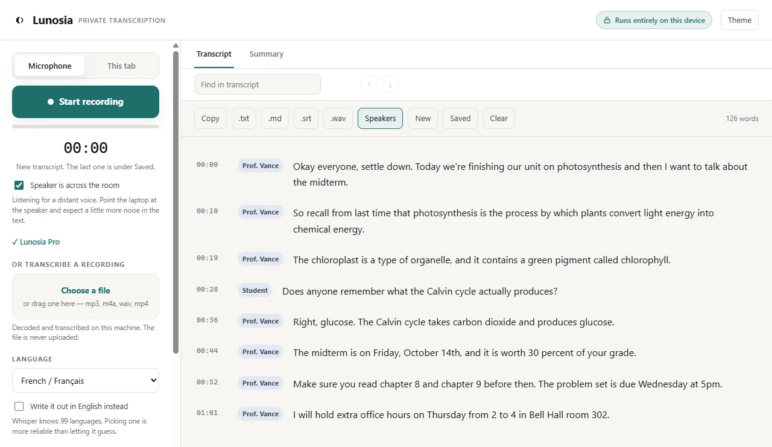This screenshot has width=772, height=447.
Task: Click the audio level progress bar
Action: click(x=86, y=127)
